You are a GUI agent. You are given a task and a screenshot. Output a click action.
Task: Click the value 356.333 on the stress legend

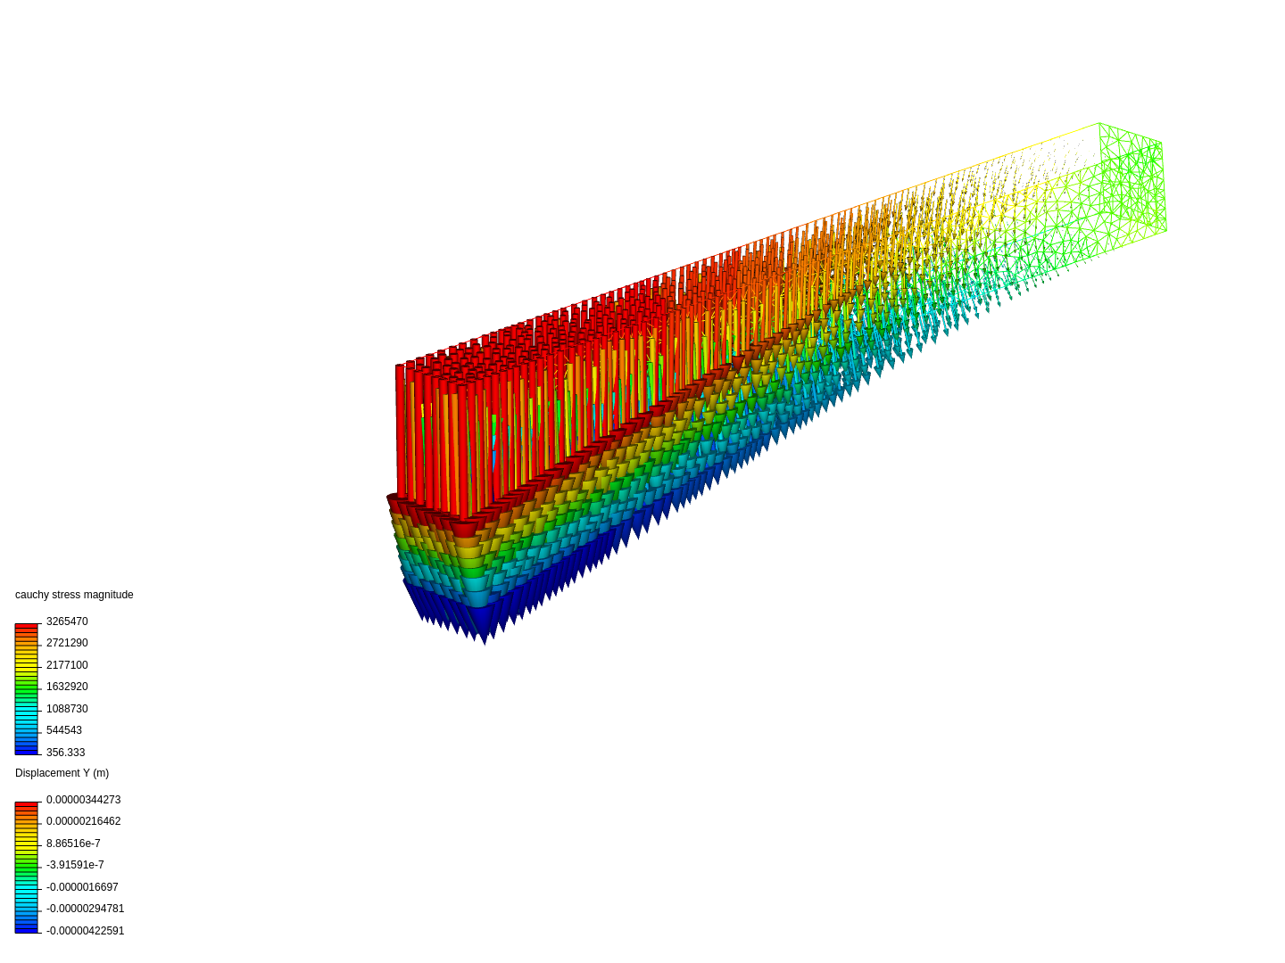tap(64, 752)
